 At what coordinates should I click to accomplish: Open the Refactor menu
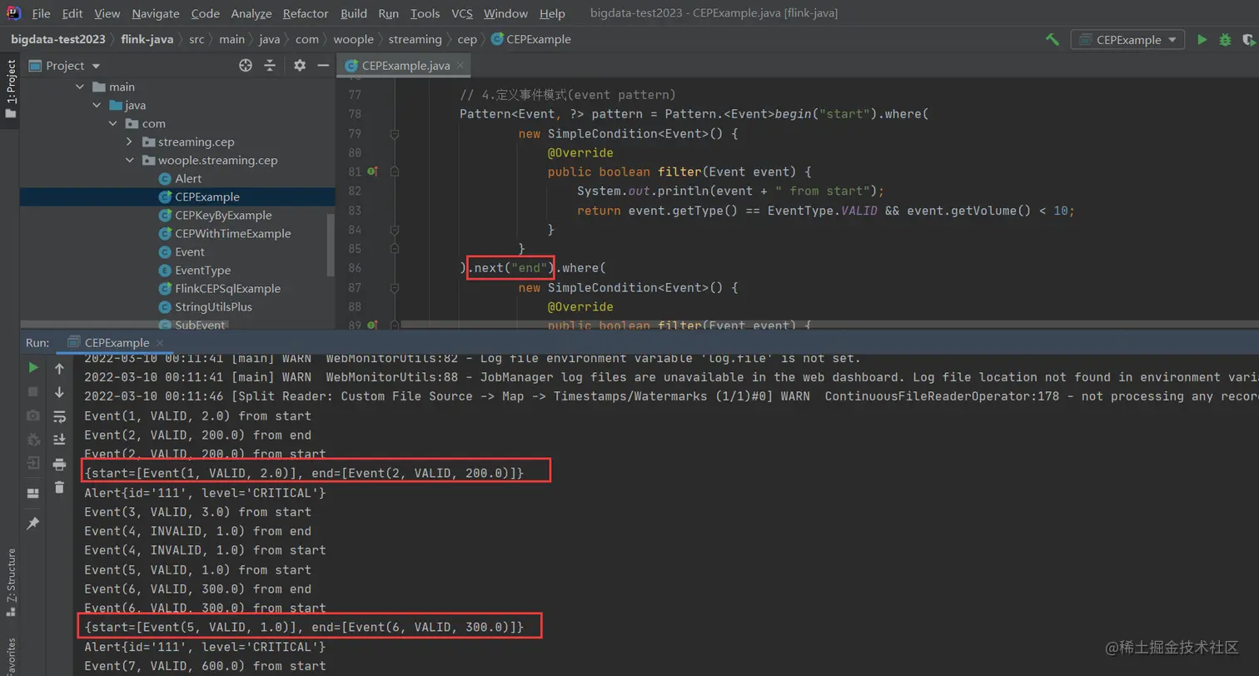click(x=306, y=14)
